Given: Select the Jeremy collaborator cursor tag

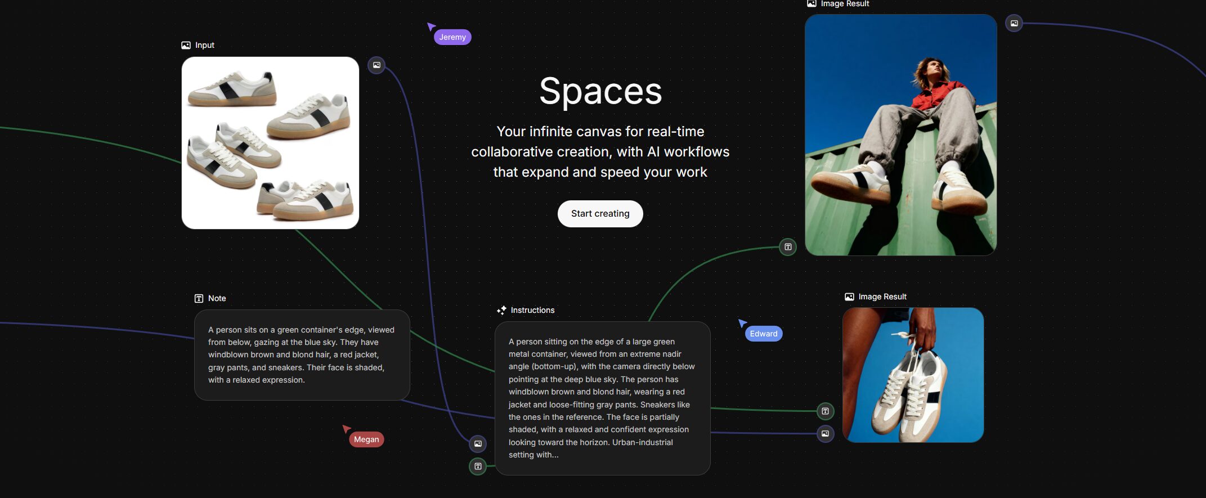Looking at the screenshot, I should click(x=452, y=37).
